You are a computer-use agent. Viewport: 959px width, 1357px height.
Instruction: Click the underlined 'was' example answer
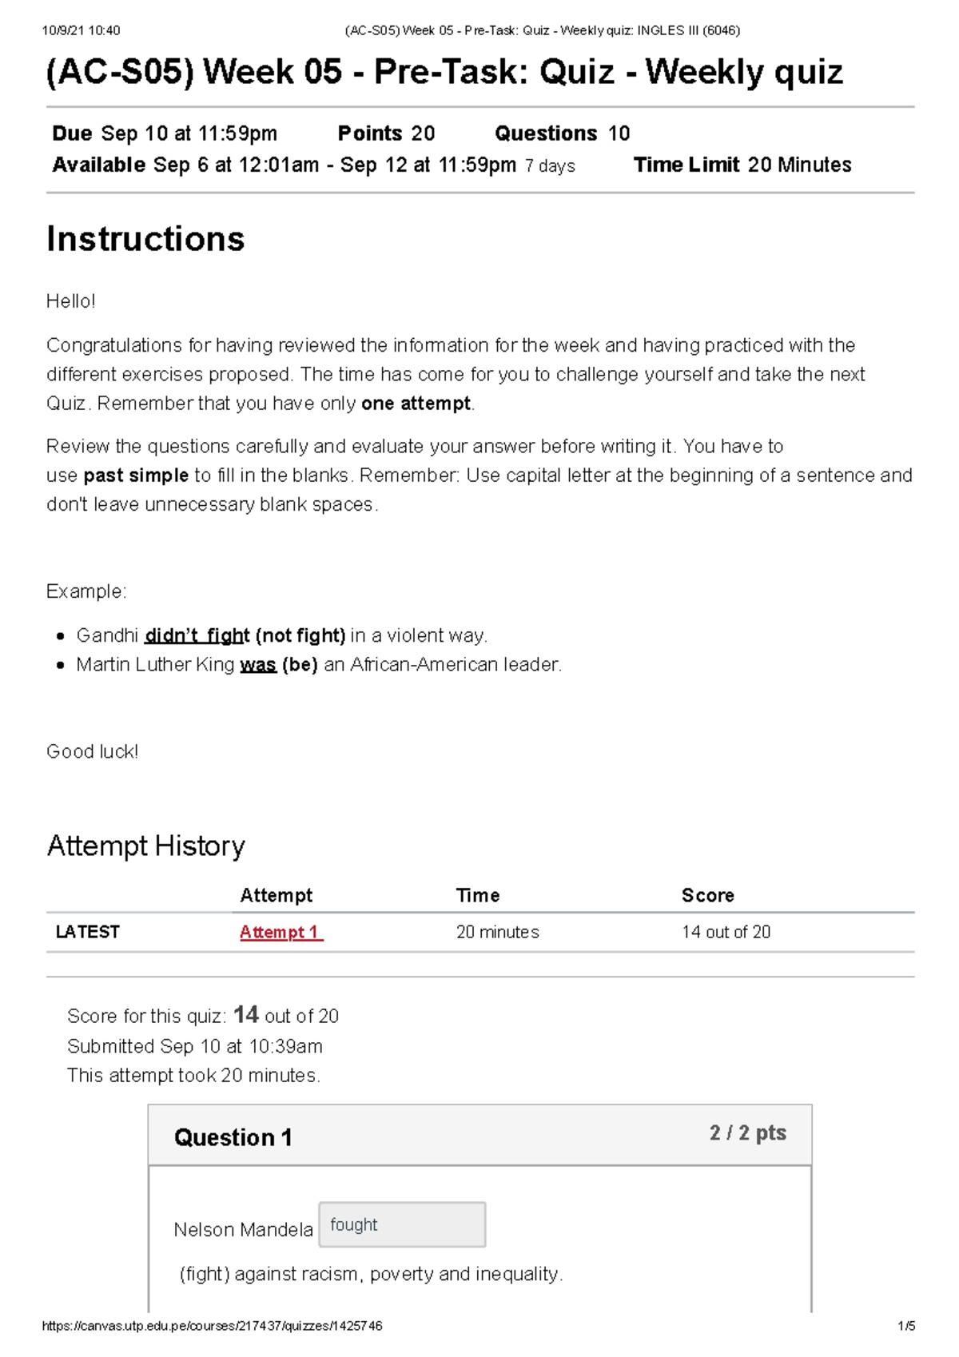(257, 665)
